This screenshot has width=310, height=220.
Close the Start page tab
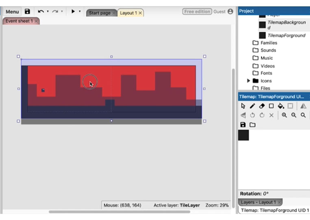[114, 13]
